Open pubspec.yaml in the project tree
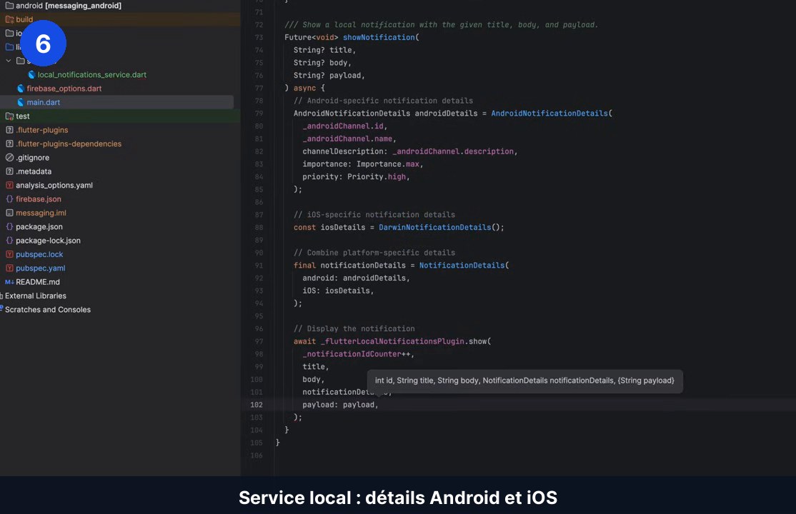 click(40, 268)
